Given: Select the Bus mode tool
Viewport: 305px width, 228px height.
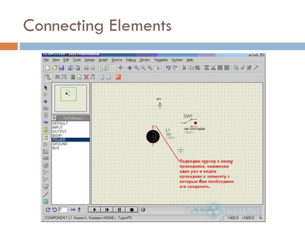Looking at the screenshot, I should 46,122.
